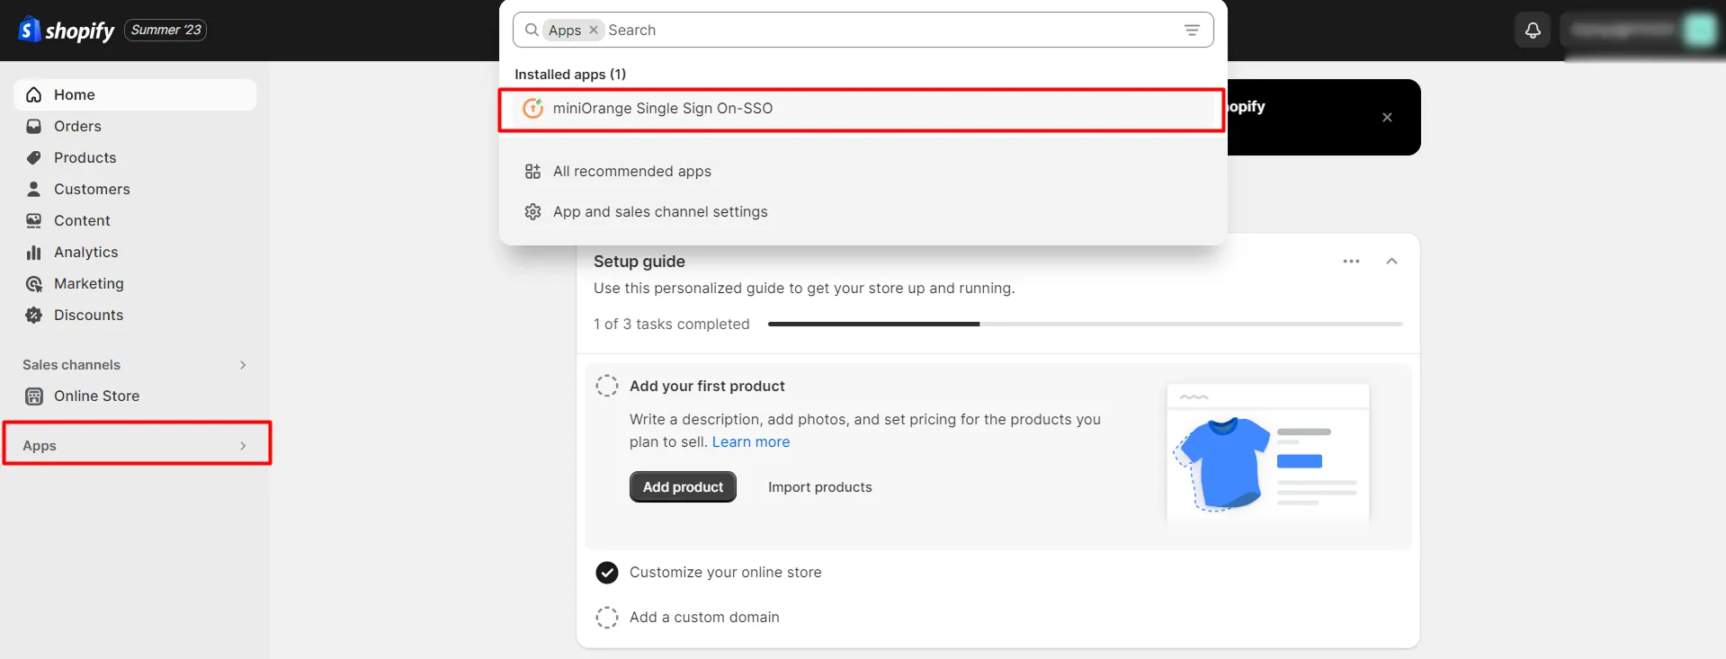Go to Home in sidebar
This screenshot has height=659, width=1726.
click(135, 94)
